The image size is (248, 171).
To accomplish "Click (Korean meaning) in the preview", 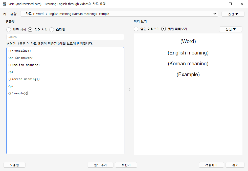I will pos(188,64).
